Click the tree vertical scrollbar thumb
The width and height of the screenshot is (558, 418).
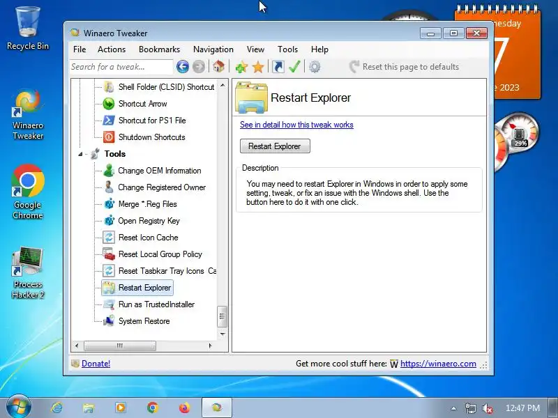(x=222, y=316)
